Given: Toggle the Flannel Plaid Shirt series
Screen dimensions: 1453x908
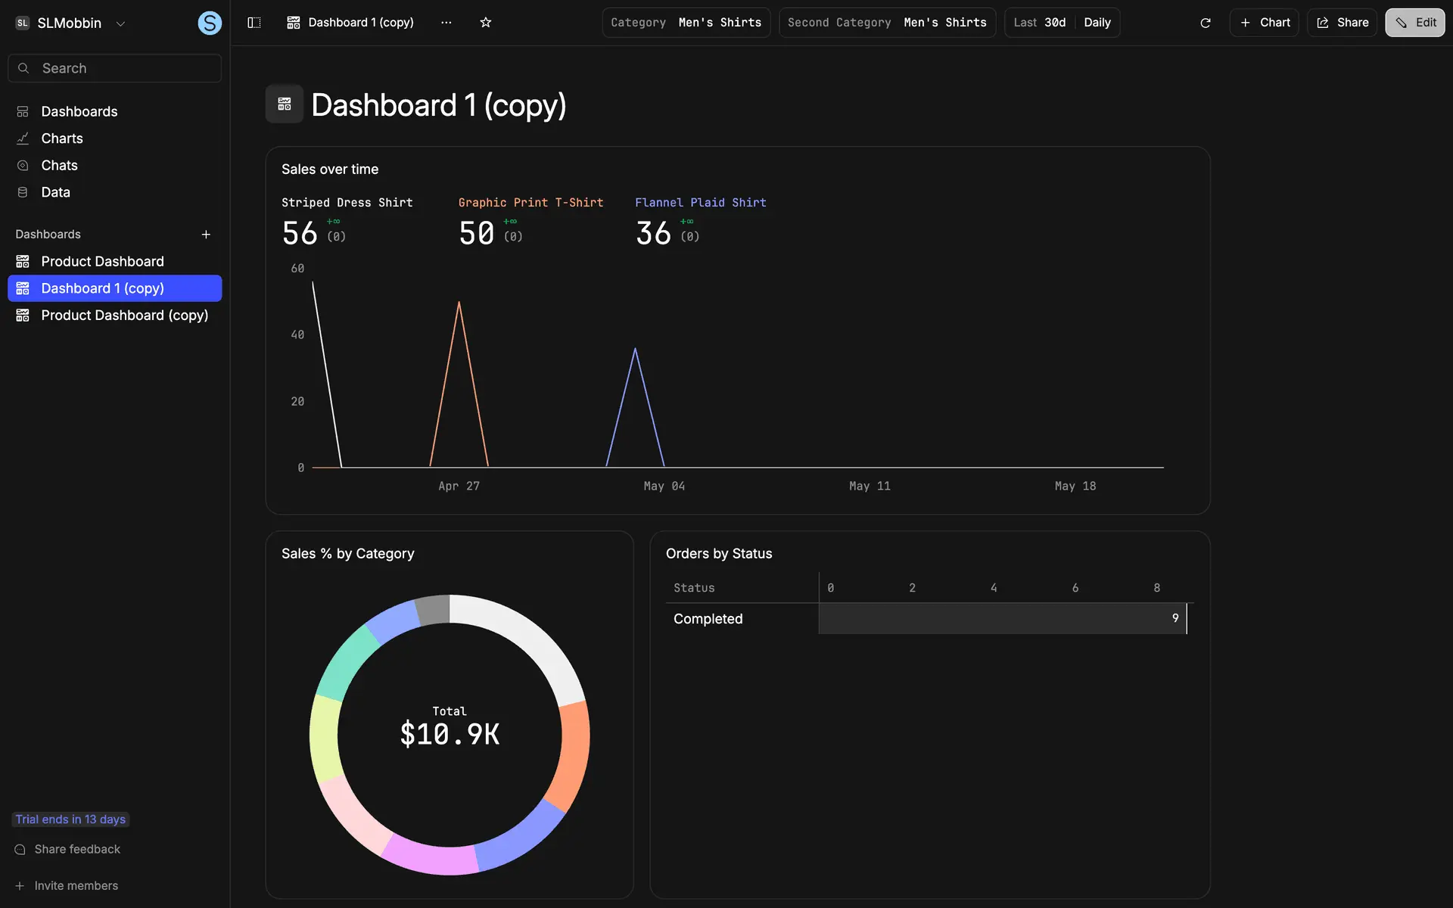Looking at the screenshot, I should click(x=700, y=203).
